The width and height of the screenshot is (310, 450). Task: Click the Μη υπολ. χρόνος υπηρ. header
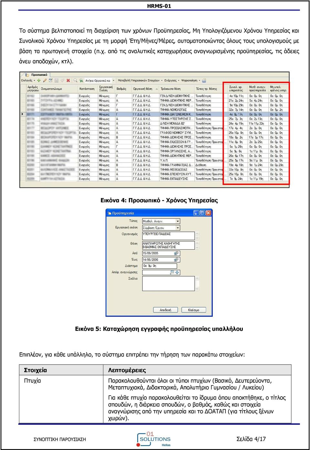278,89
